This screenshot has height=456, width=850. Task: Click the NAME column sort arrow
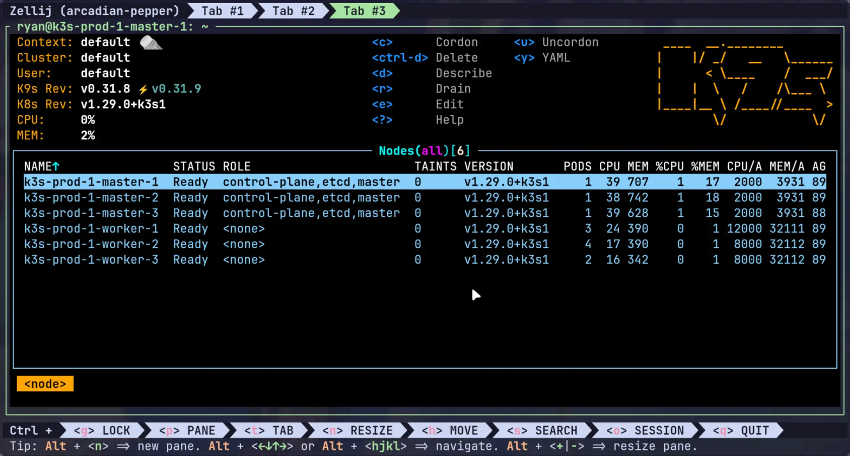pos(56,167)
